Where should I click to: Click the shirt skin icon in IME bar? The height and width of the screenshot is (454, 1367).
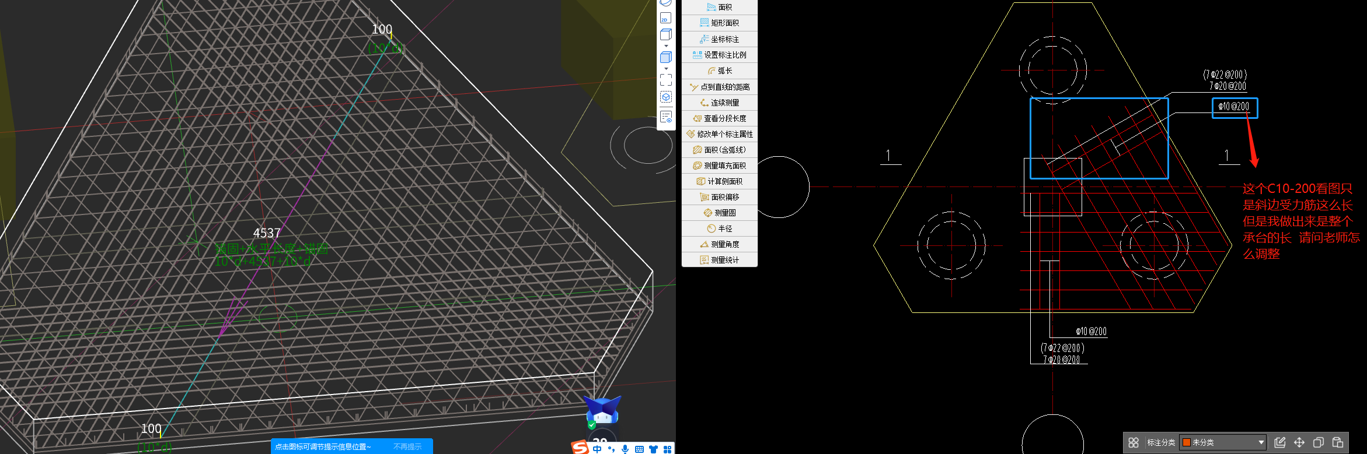[x=653, y=449]
